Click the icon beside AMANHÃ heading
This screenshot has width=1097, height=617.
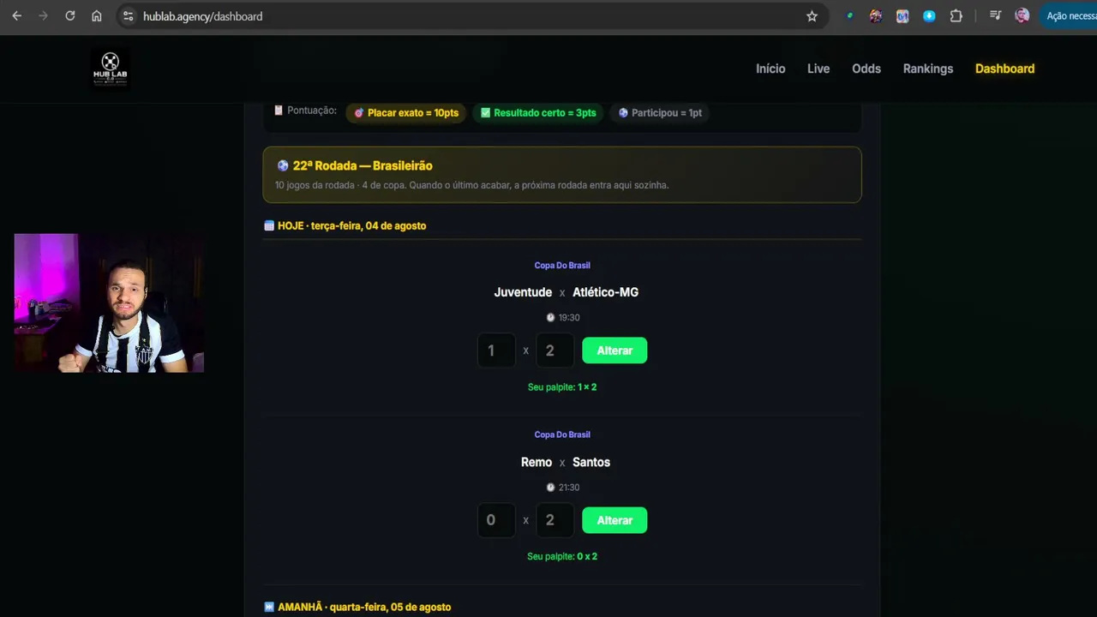pyautogui.click(x=269, y=607)
